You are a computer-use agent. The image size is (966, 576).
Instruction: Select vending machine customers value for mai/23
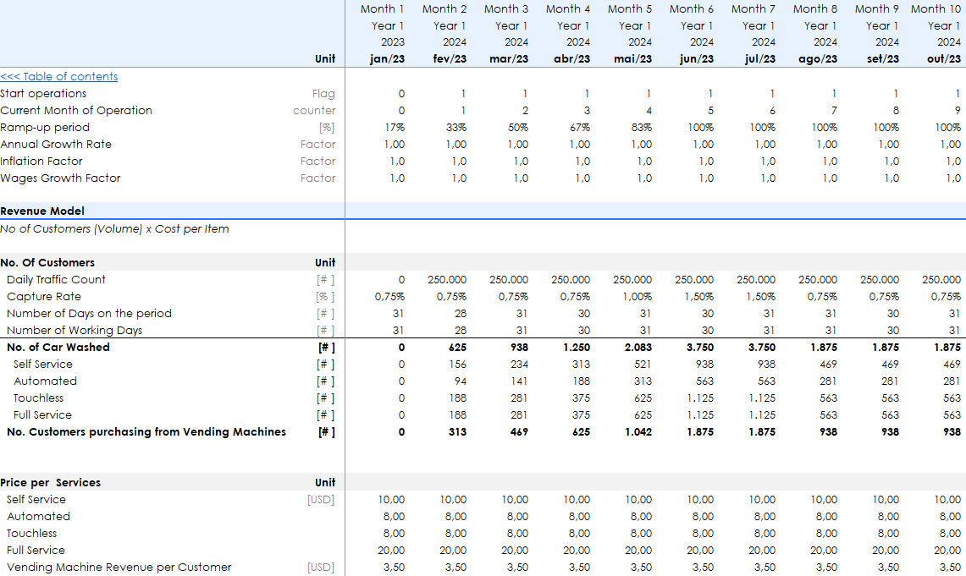click(638, 431)
